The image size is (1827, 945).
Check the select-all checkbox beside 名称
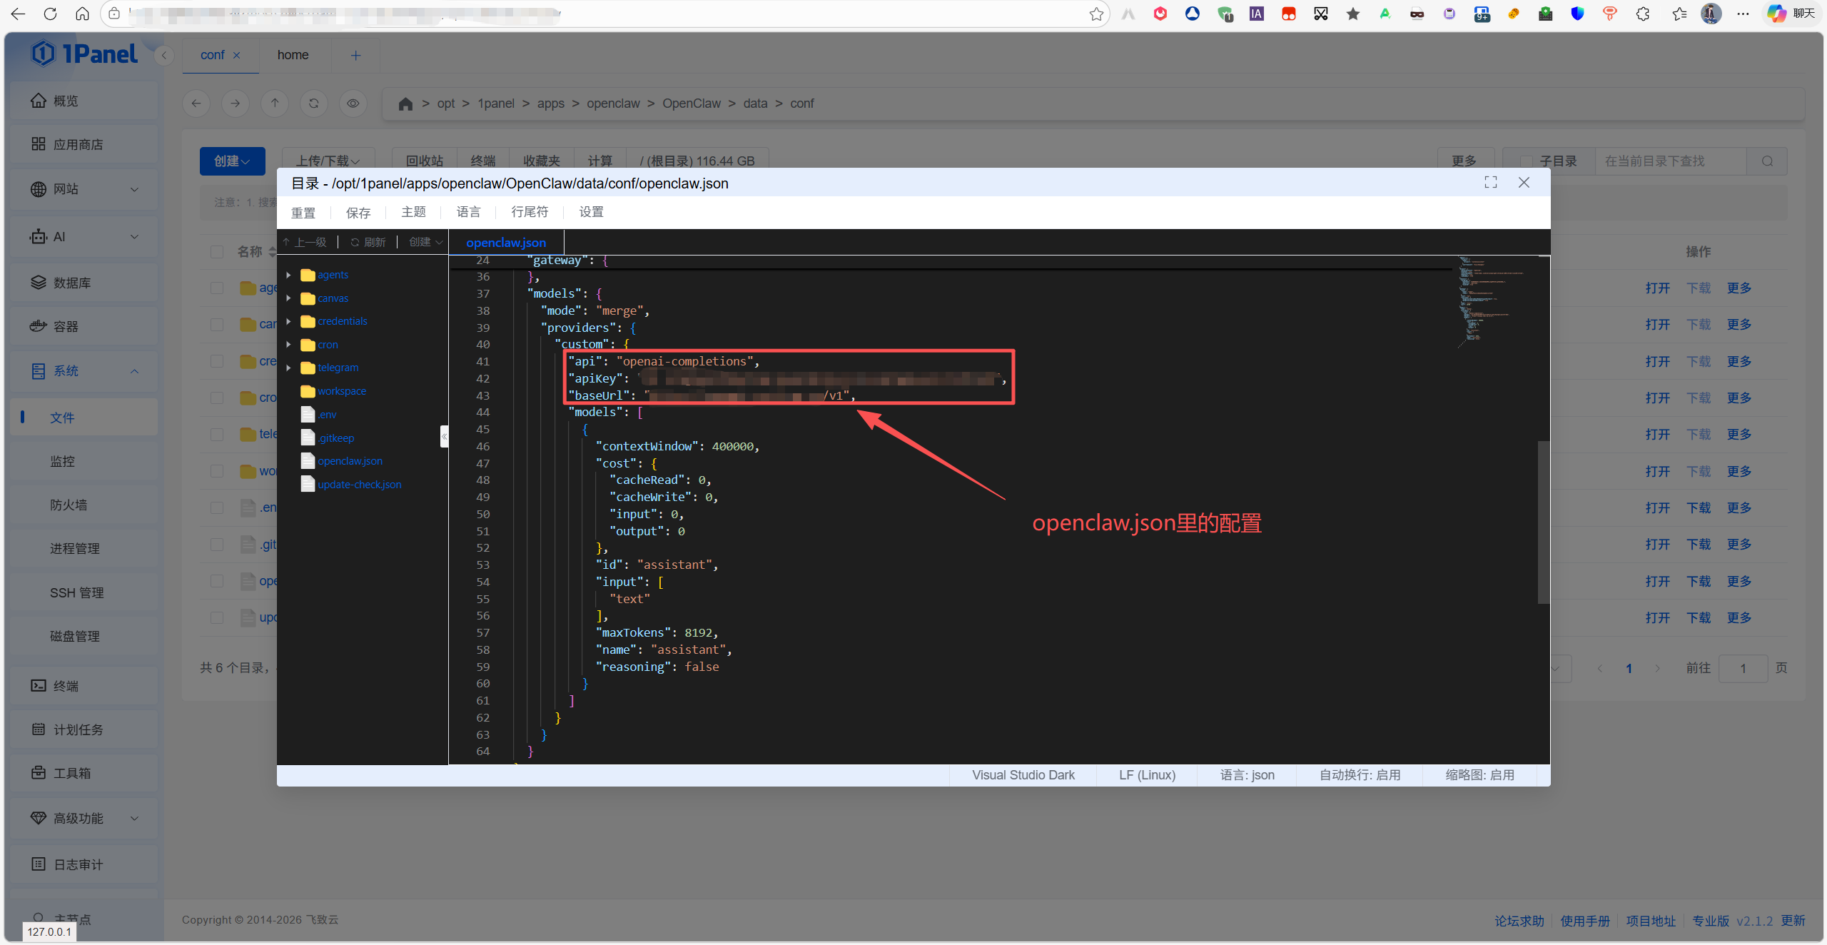tap(217, 252)
